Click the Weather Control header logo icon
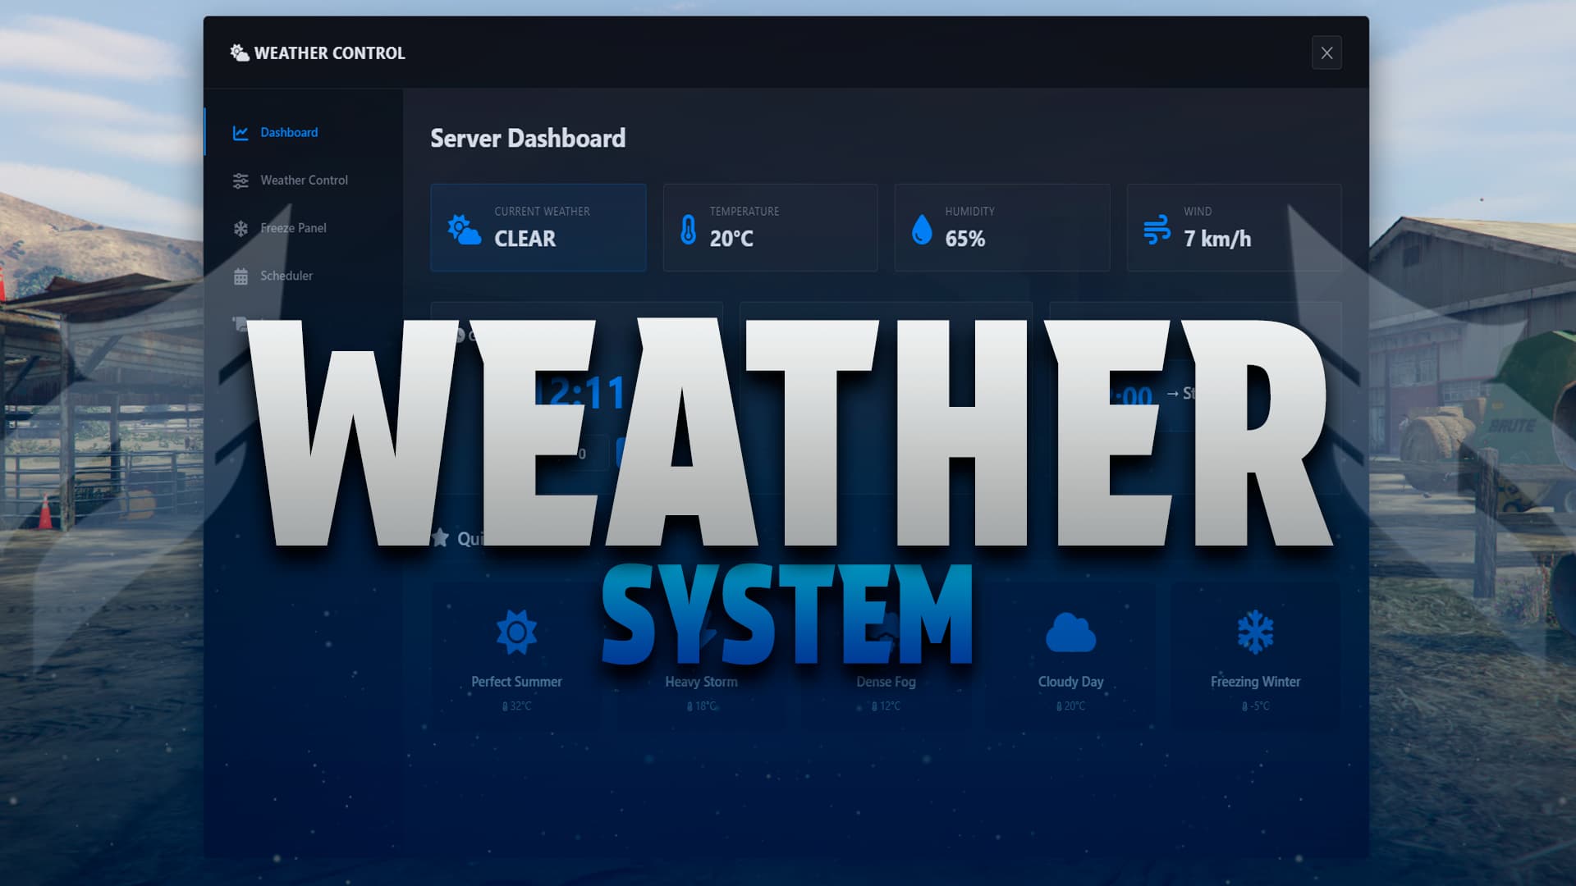The image size is (1576, 886). click(240, 53)
